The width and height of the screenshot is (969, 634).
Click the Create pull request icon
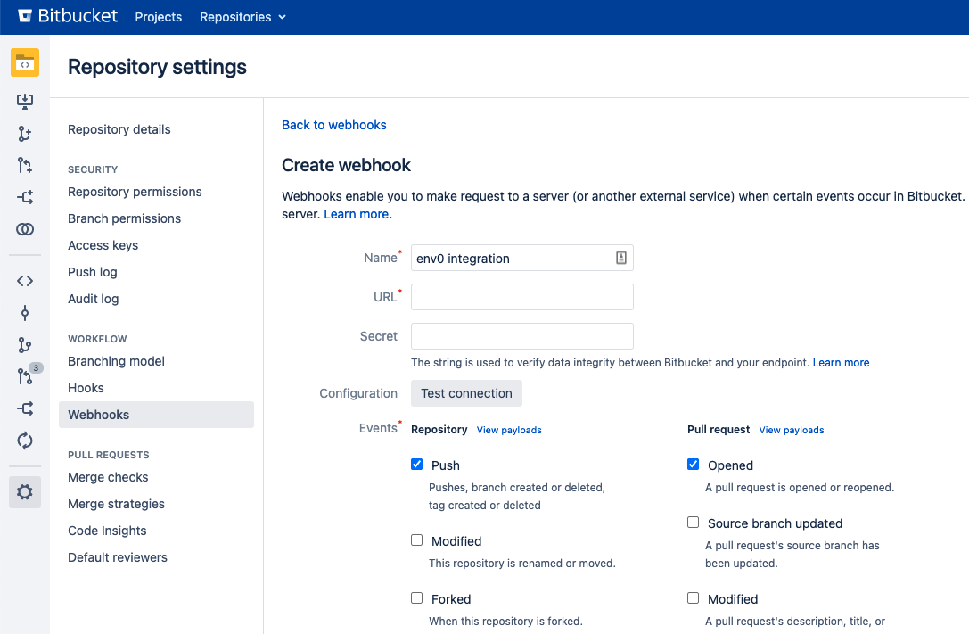25,165
